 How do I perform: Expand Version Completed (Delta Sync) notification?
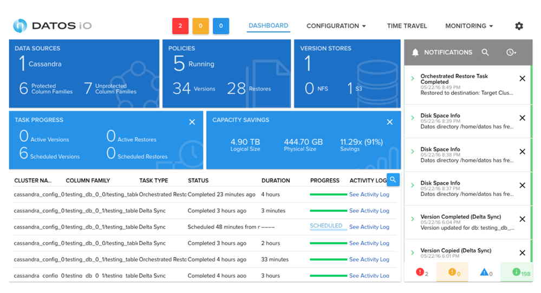413,219
